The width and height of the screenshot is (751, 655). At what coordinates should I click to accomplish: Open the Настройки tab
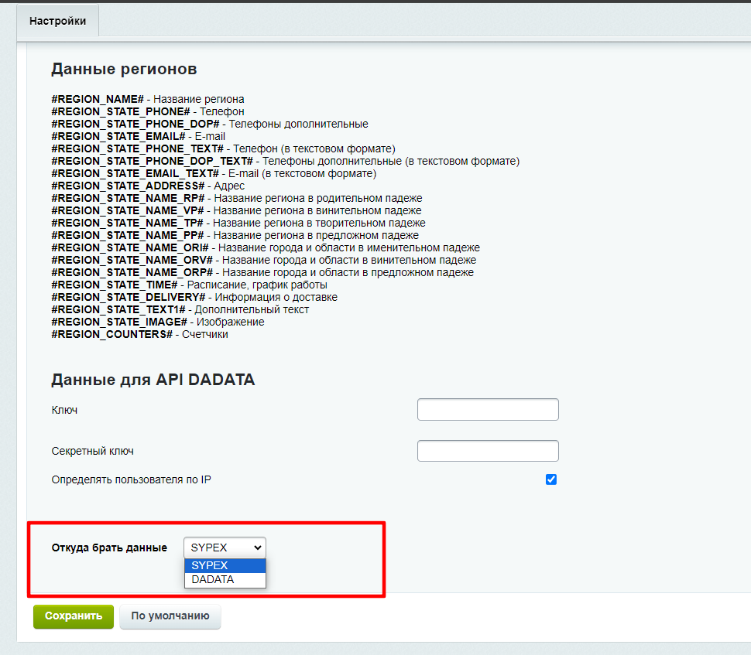click(x=57, y=21)
